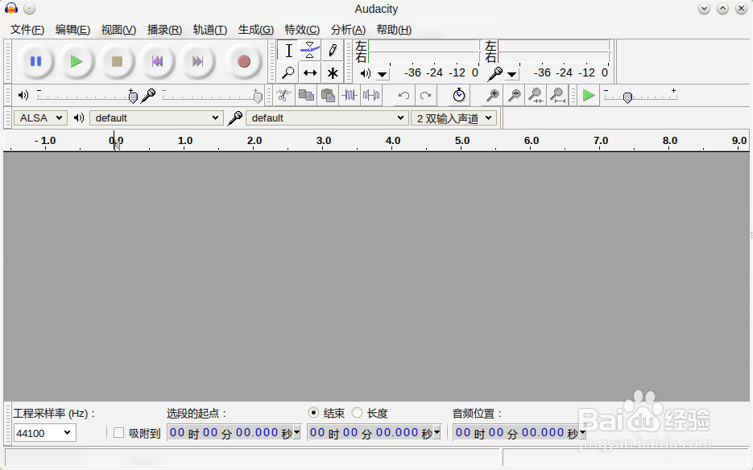Click the Copy icon in edit toolbar
The height and width of the screenshot is (470, 753).
tap(306, 96)
